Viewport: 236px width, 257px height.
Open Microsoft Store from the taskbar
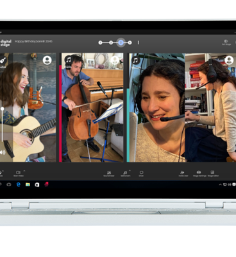click(37, 184)
